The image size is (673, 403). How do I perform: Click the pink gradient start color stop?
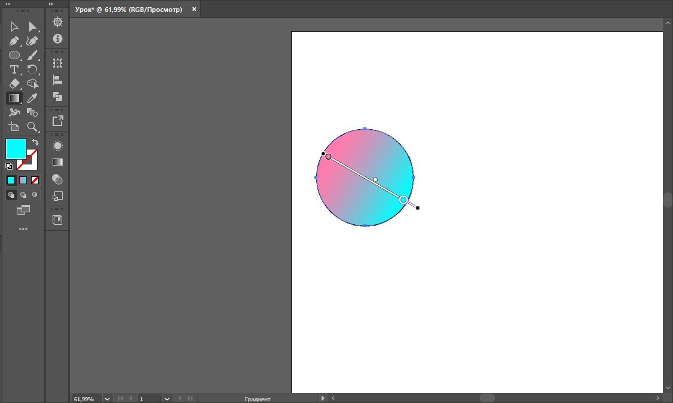click(328, 157)
